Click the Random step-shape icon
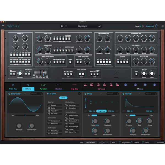The width and height of the screenshot is (165, 165). [x=59, y=84]
